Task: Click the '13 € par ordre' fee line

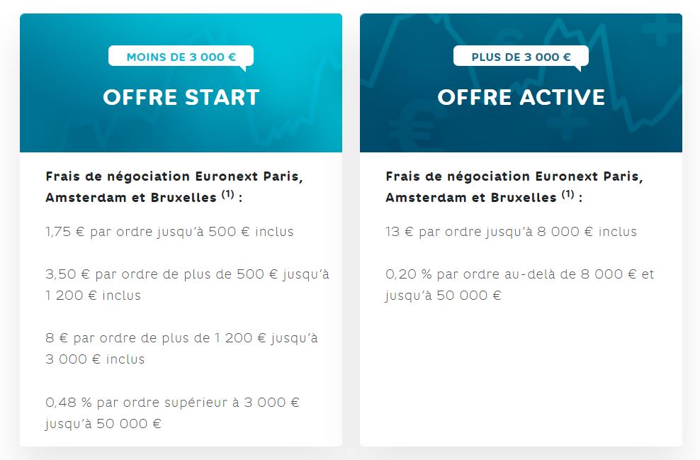Action: pyautogui.click(x=511, y=232)
